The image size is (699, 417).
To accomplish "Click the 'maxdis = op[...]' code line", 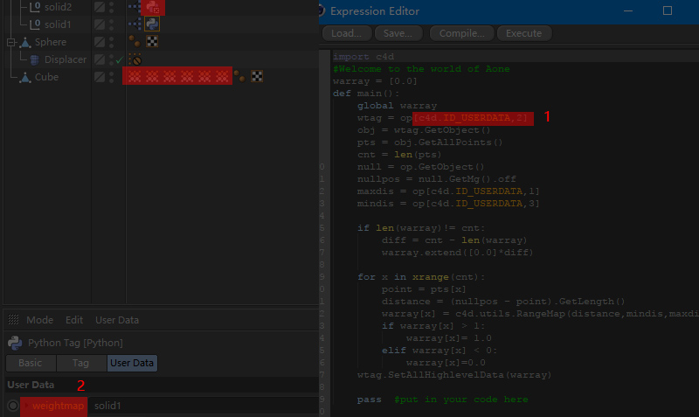I will pyautogui.click(x=448, y=191).
